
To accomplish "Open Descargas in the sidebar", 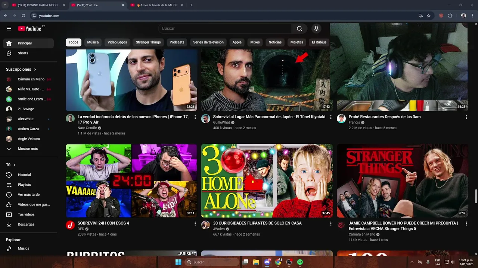I will pyautogui.click(x=28, y=224).
